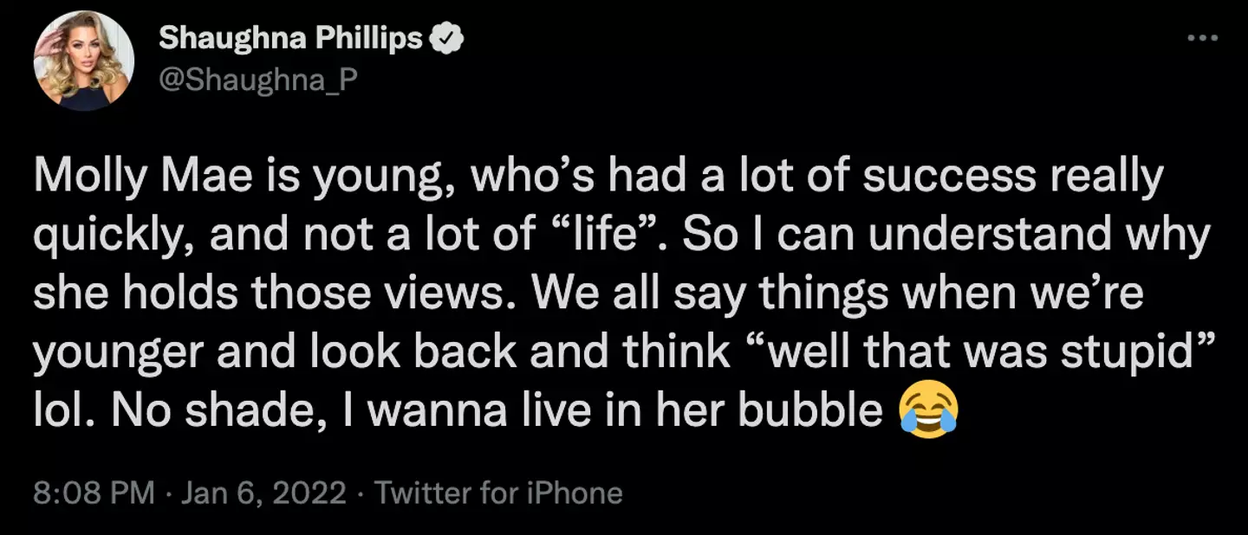
Task: Open Shaughna Phillips' profile picture
Action: (84, 61)
